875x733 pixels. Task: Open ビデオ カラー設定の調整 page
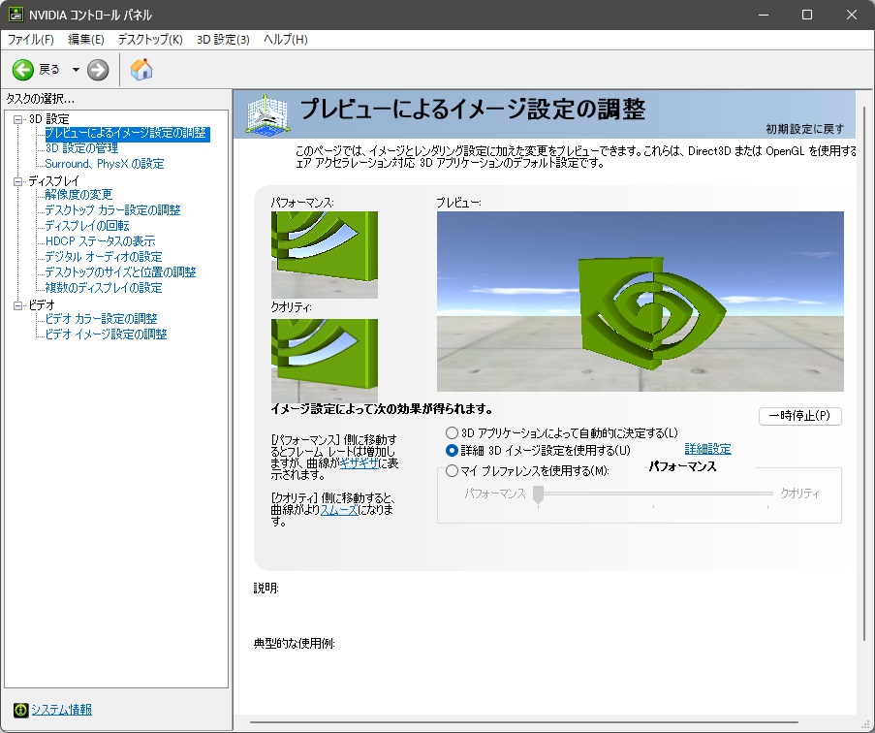101,319
